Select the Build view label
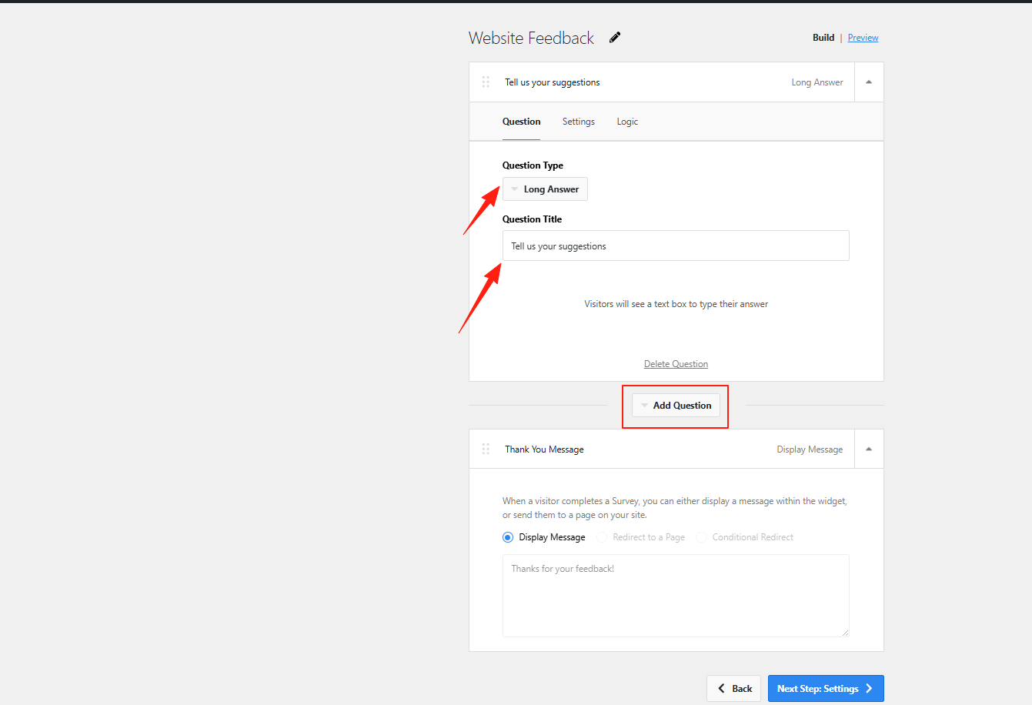 click(x=823, y=38)
